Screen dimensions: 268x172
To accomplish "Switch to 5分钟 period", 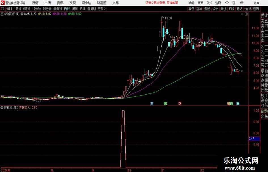I will click(27, 9).
